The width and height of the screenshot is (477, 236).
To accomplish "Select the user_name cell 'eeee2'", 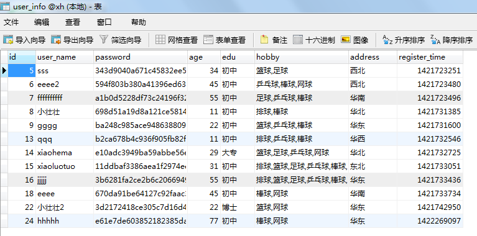I will pos(65,84).
